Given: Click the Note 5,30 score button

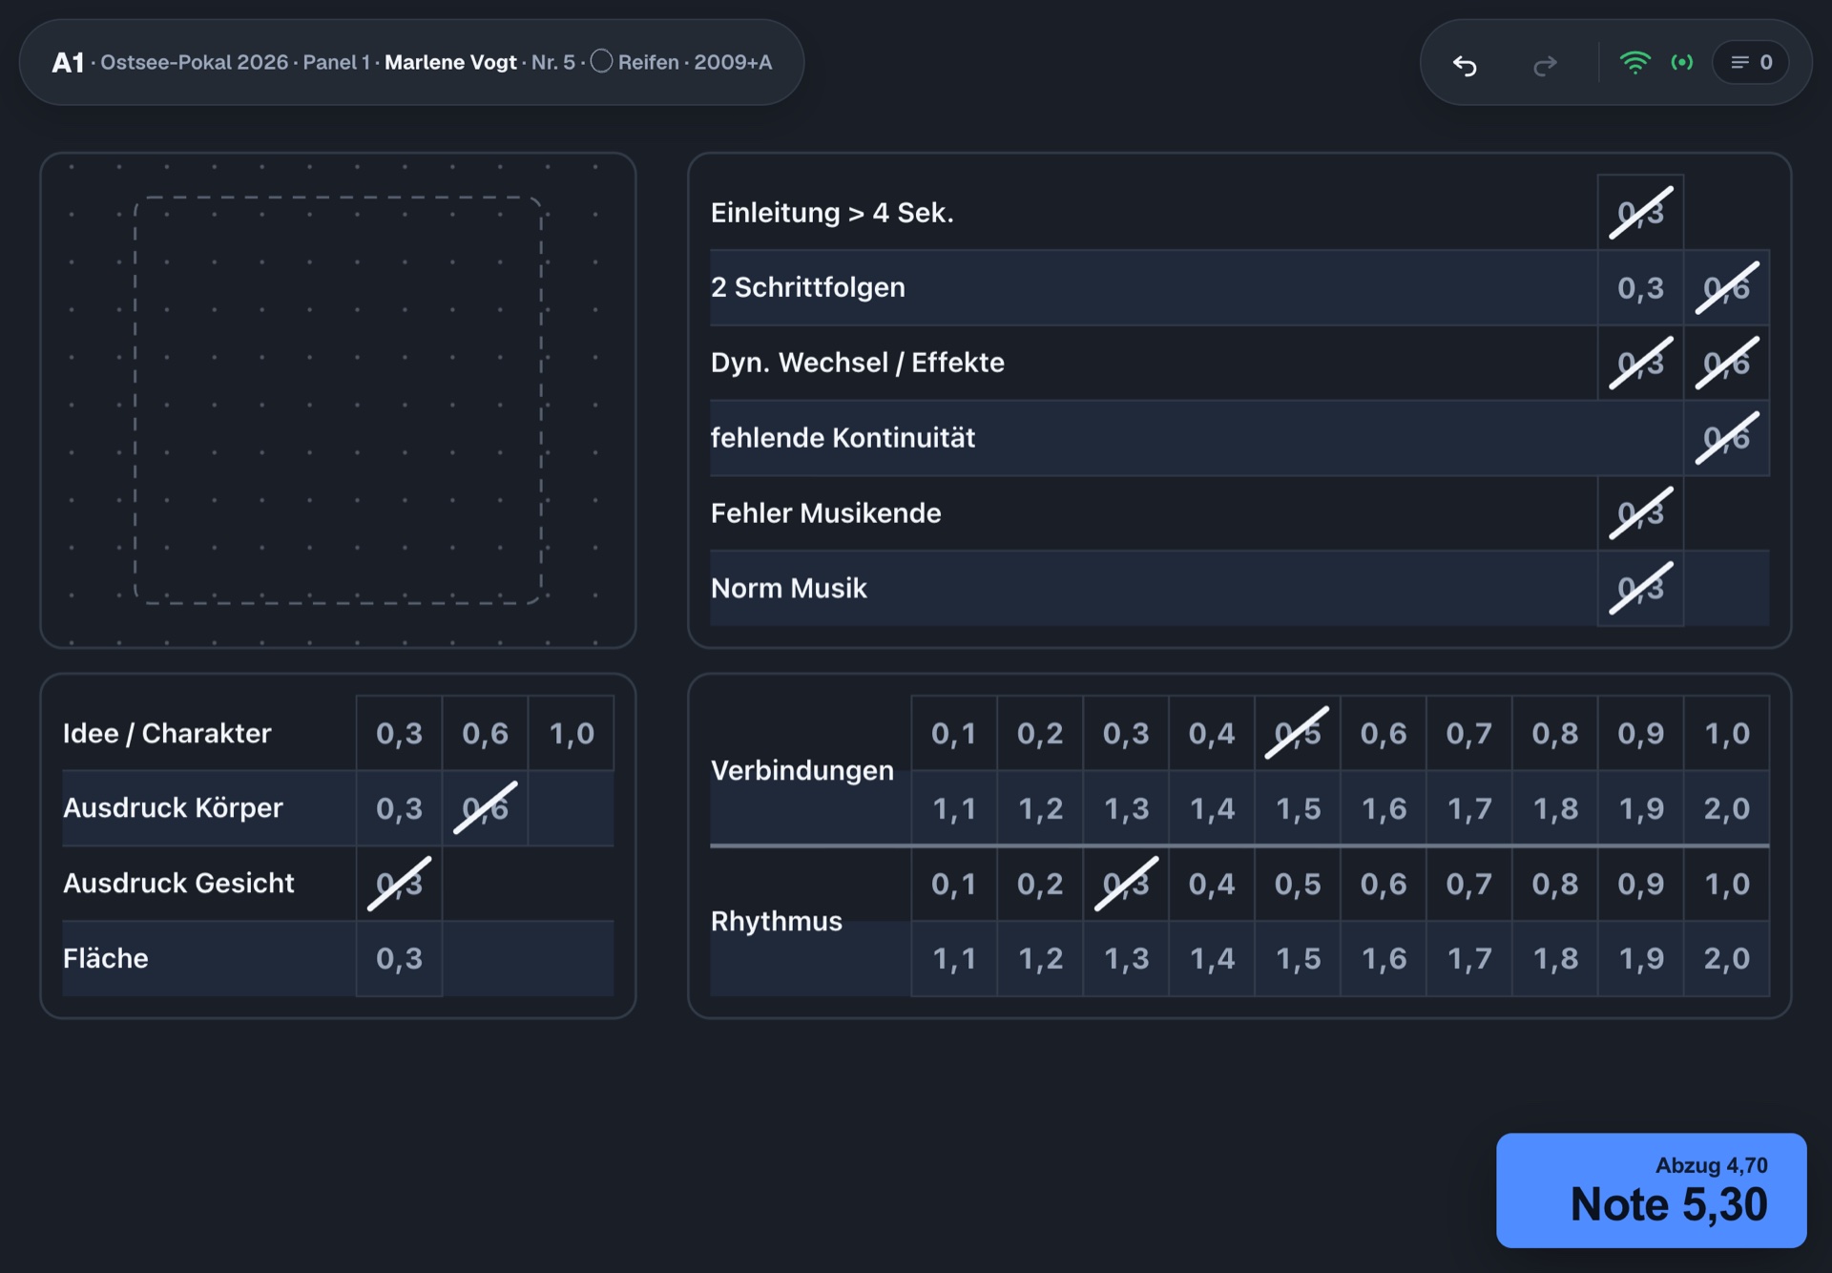Looking at the screenshot, I should point(1651,1190).
